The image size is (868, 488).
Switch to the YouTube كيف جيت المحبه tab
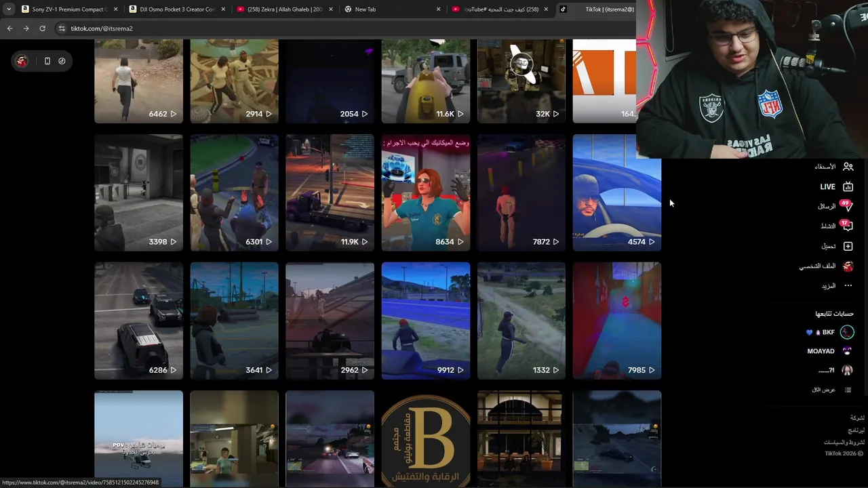point(500,9)
